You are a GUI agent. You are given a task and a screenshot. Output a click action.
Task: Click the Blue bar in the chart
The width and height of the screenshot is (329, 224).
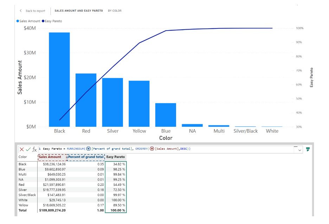tap(166, 115)
